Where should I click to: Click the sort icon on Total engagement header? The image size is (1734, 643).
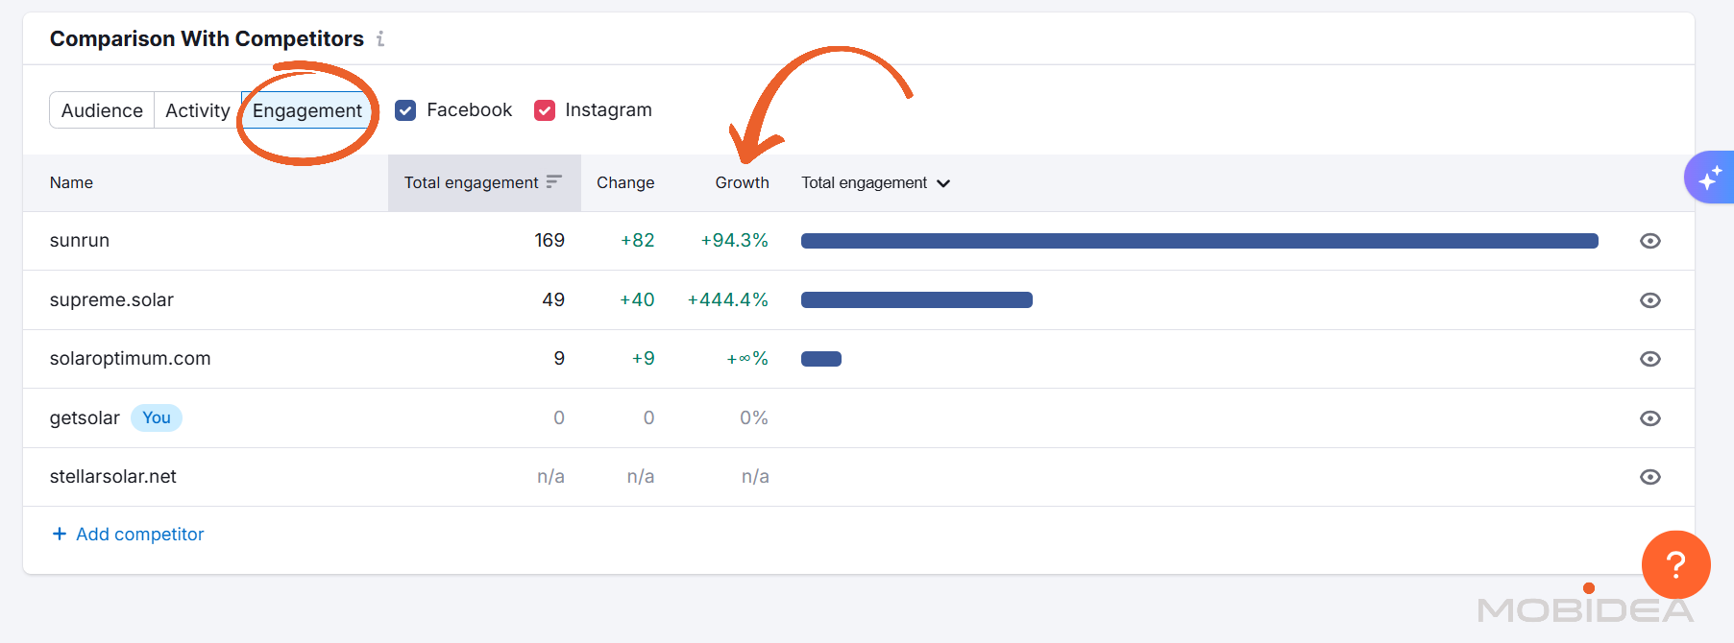tap(554, 180)
